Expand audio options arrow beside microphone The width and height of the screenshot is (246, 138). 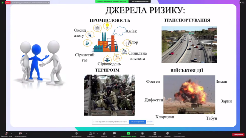[x=11, y=133]
